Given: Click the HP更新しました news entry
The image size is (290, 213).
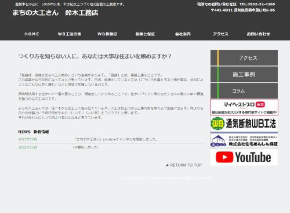Looking at the screenshot, I should [x=86, y=147].
